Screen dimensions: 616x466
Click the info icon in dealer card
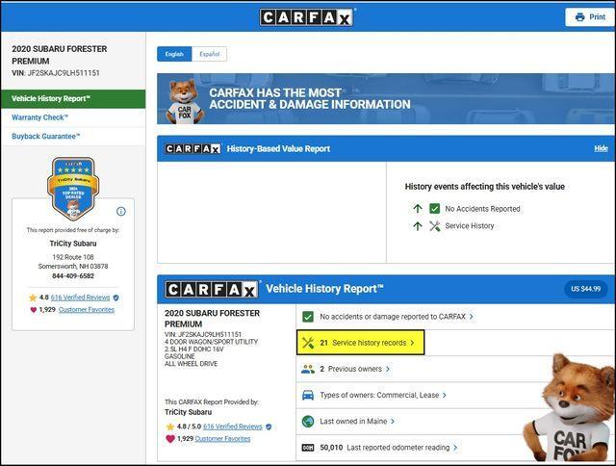pos(121,211)
